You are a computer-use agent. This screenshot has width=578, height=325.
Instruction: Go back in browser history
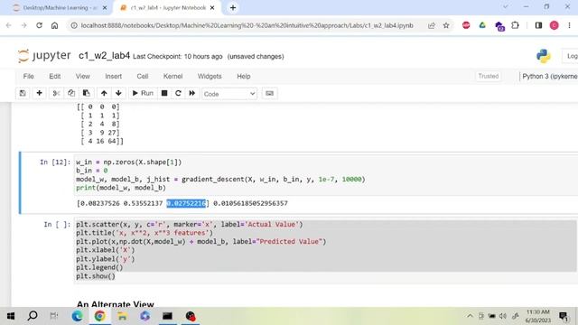pyautogui.click(x=9, y=25)
